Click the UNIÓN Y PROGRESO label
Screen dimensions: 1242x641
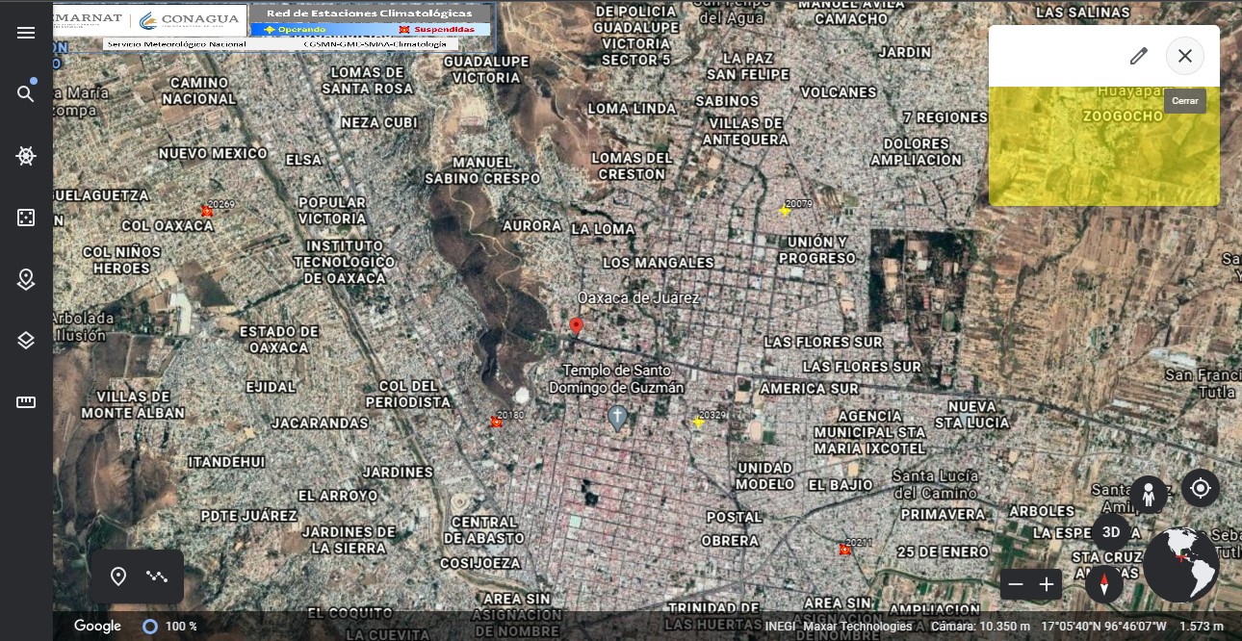pos(817,250)
